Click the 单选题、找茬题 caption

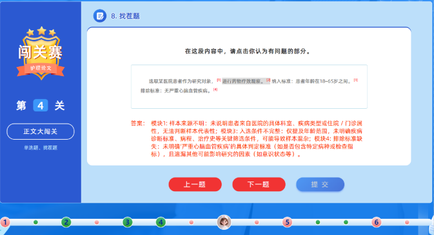pos(41,147)
